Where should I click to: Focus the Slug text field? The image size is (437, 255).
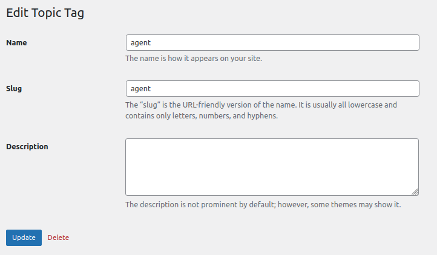(272, 88)
